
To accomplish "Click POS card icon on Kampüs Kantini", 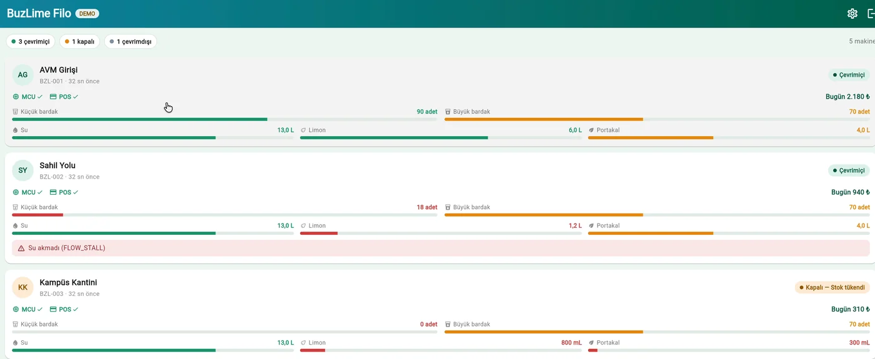I will (53, 309).
